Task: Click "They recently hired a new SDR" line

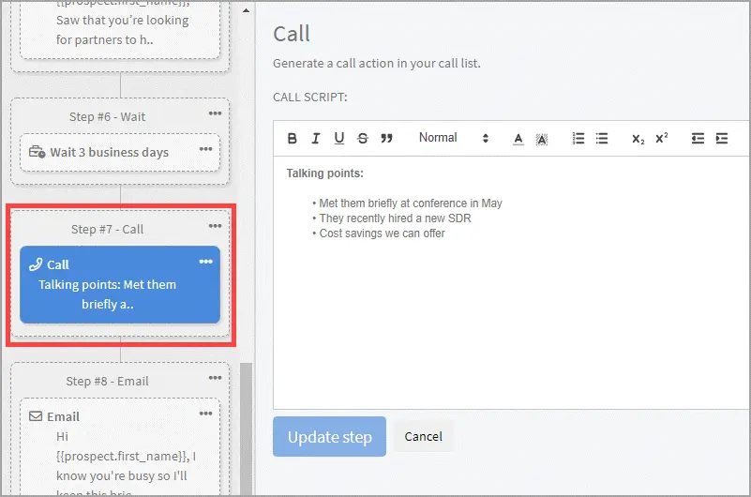Action: point(395,218)
